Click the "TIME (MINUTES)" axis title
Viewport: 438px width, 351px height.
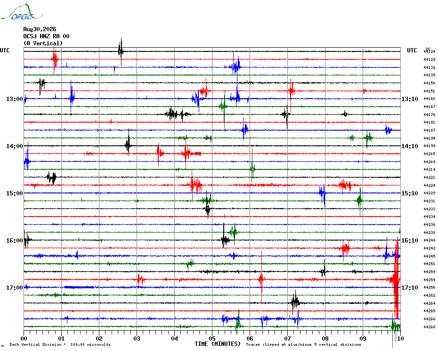(218, 344)
